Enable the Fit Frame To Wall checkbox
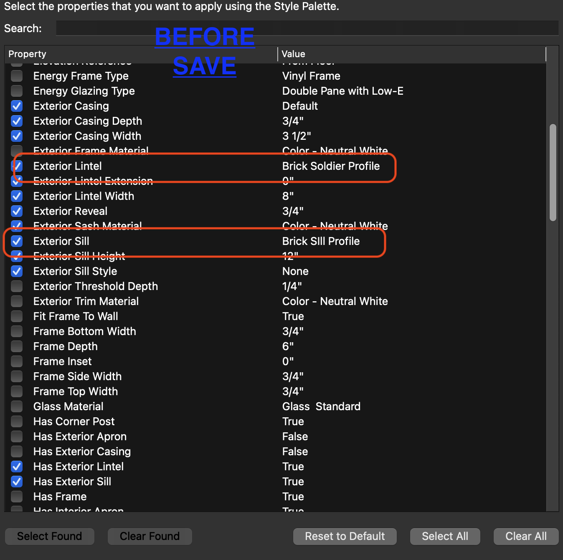Viewport: 563px width, 560px height. click(17, 316)
